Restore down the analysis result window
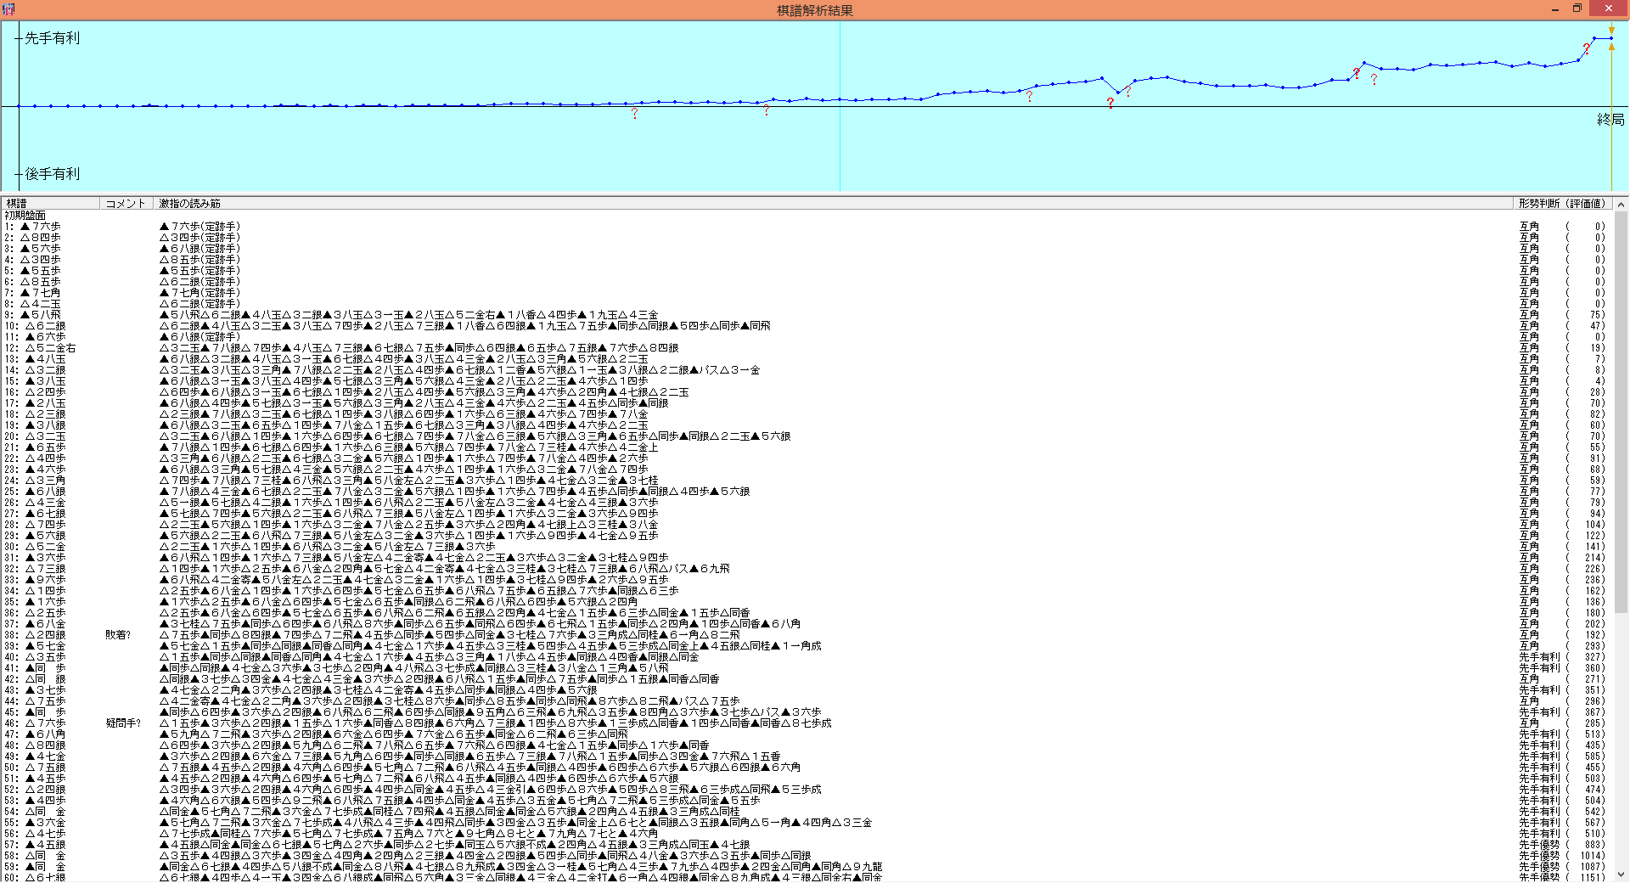The height and width of the screenshot is (883, 1630). coord(1577,9)
